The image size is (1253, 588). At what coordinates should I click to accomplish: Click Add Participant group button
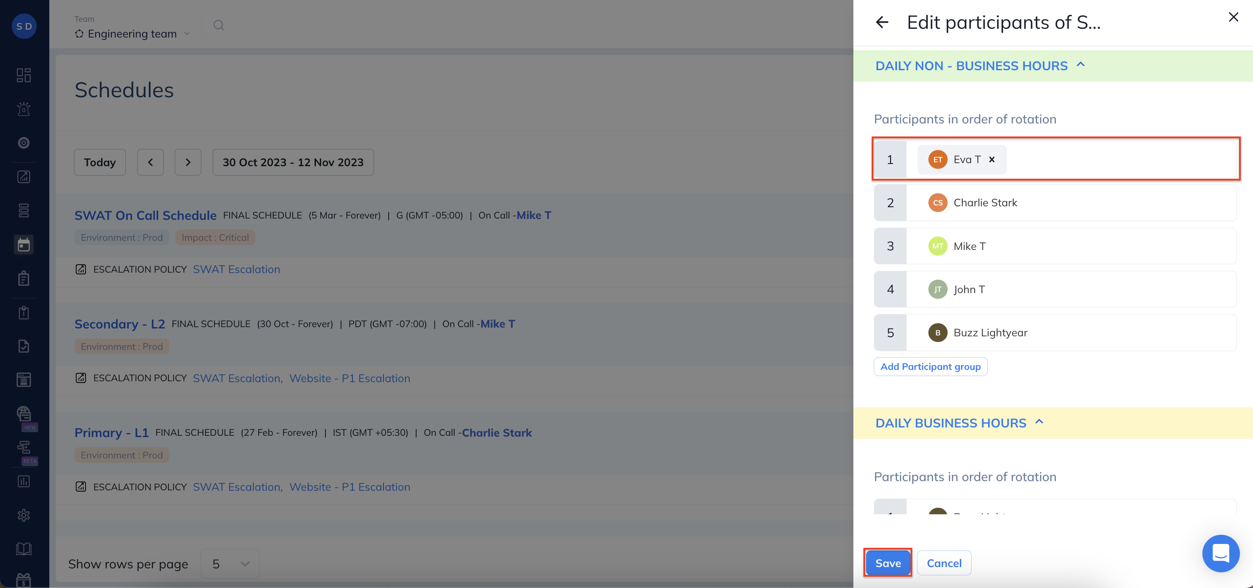pos(930,367)
